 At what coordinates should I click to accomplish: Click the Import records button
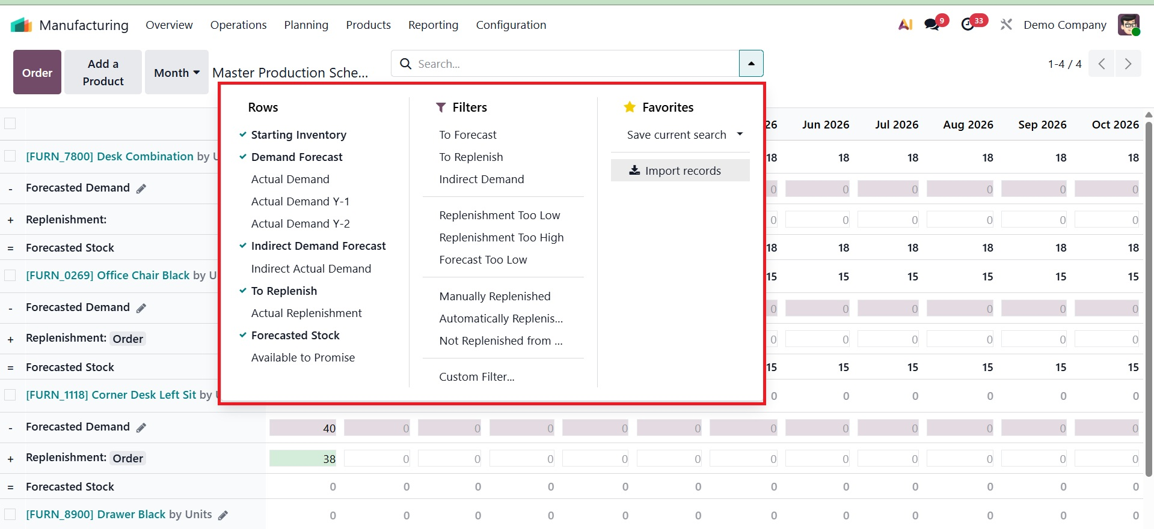[680, 171]
